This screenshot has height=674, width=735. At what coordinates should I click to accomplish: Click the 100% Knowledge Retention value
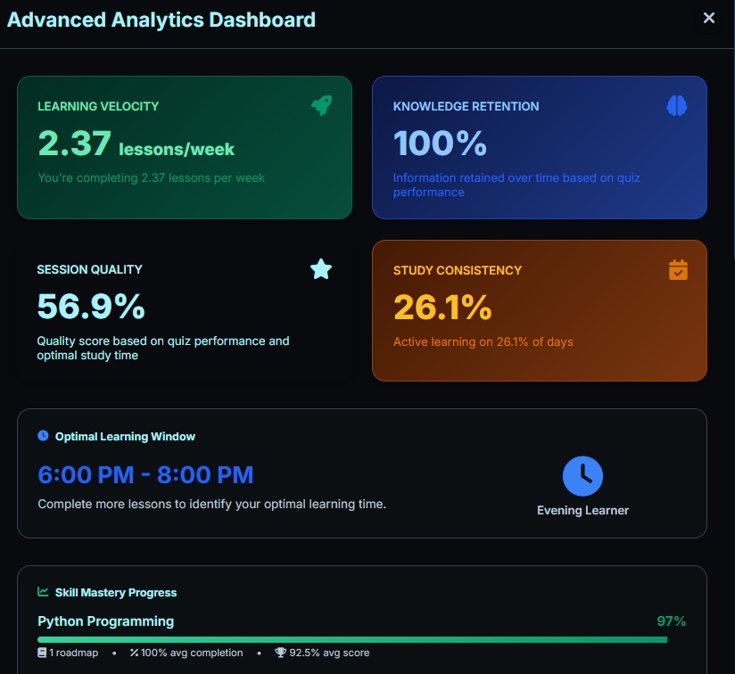coord(440,144)
